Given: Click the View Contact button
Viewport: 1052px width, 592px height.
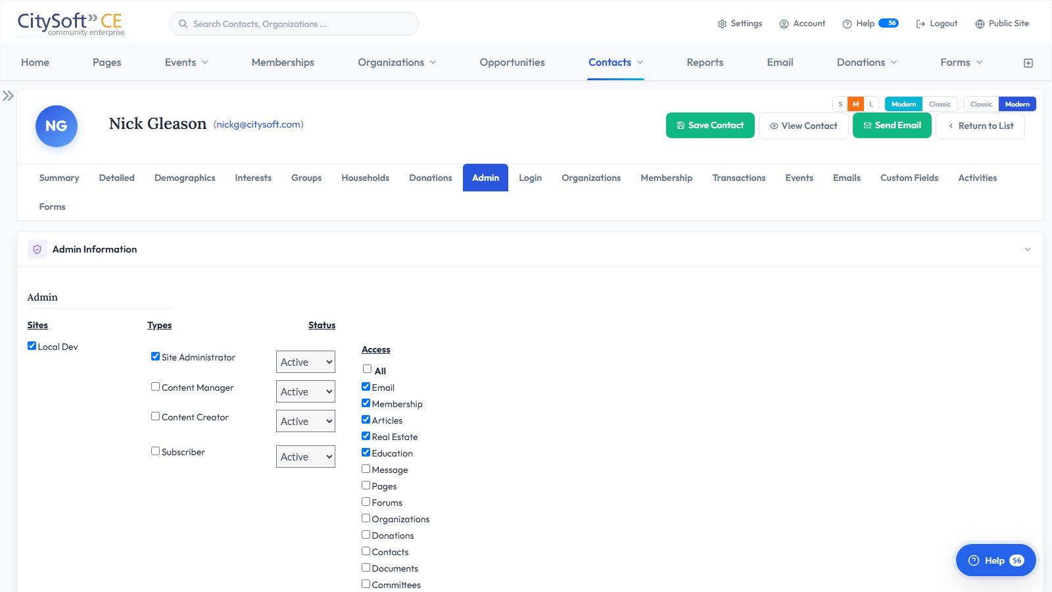Looking at the screenshot, I should click(803, 126).
